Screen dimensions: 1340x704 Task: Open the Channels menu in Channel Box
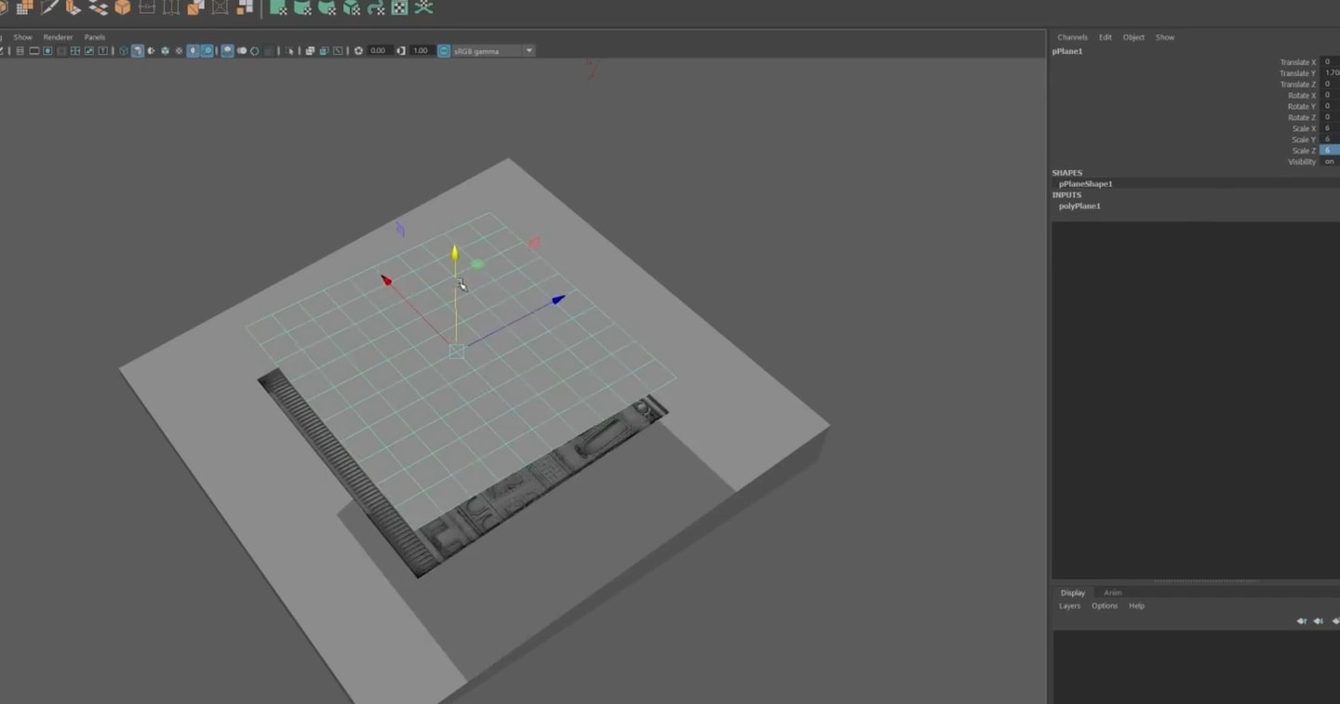click(1072, 37)
